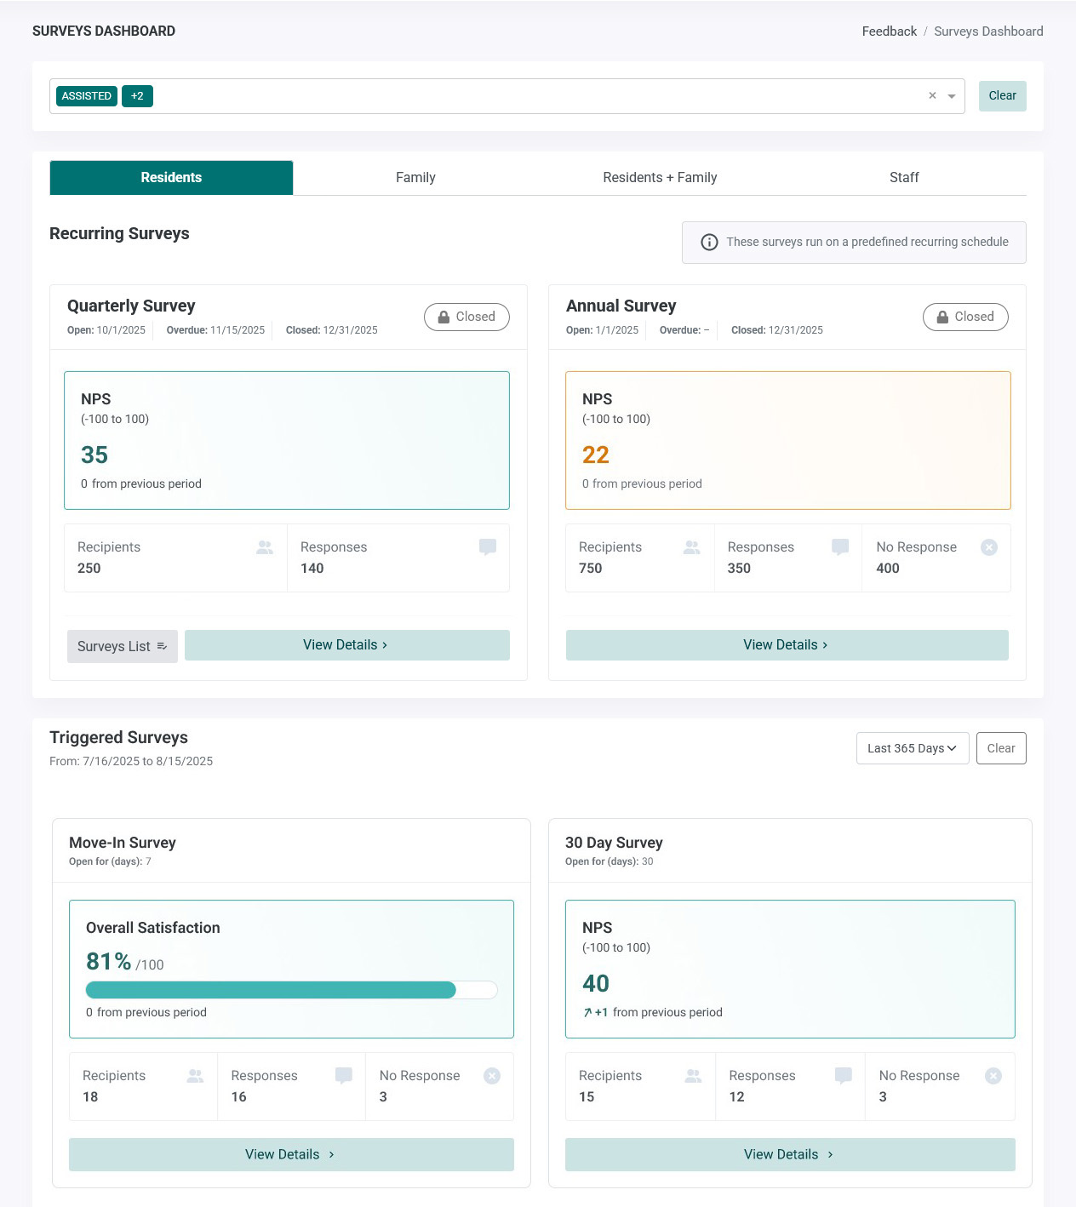This screenshot has width=1076, height=1207.
Task: Expand the community filter dropdown arrow
Action: point(952,96)
